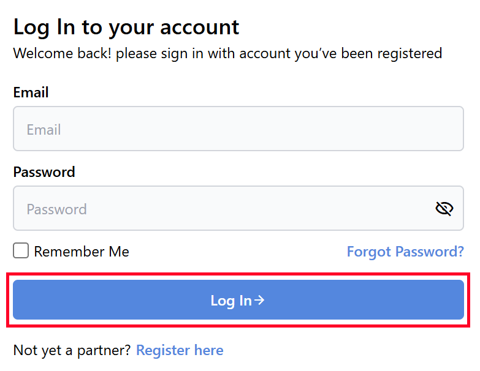Image resolution: width=480 pixels, height=371 pixels.
Task: Click the Password placeholder text
Action: point(56,209)
